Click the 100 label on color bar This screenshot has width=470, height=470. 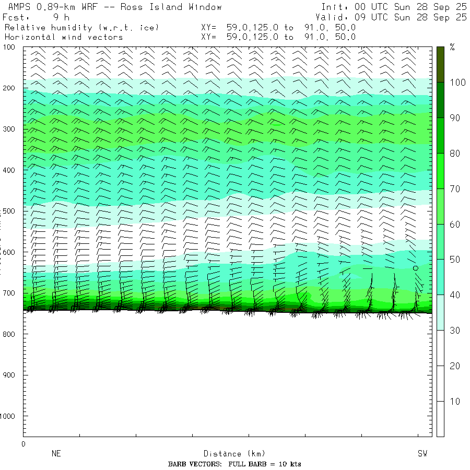pyautogui.click(x=455, y=83)
